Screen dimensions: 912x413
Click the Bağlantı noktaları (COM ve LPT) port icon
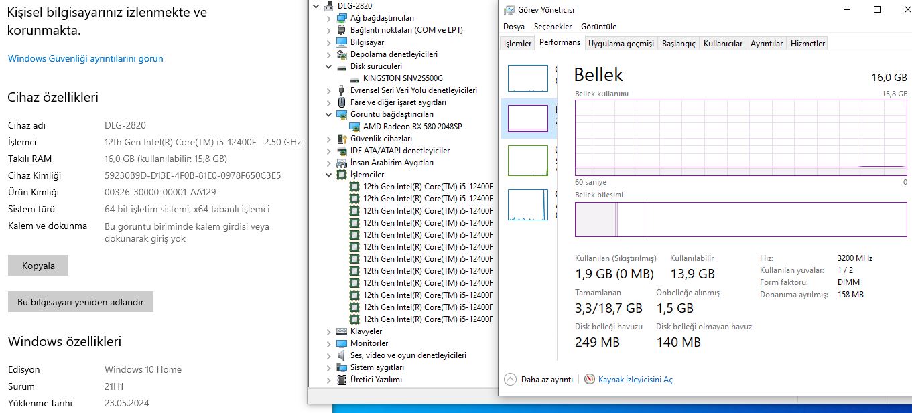pos(342,30)
